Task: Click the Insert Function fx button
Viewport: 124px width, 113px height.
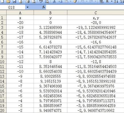Action: (43, 7)
